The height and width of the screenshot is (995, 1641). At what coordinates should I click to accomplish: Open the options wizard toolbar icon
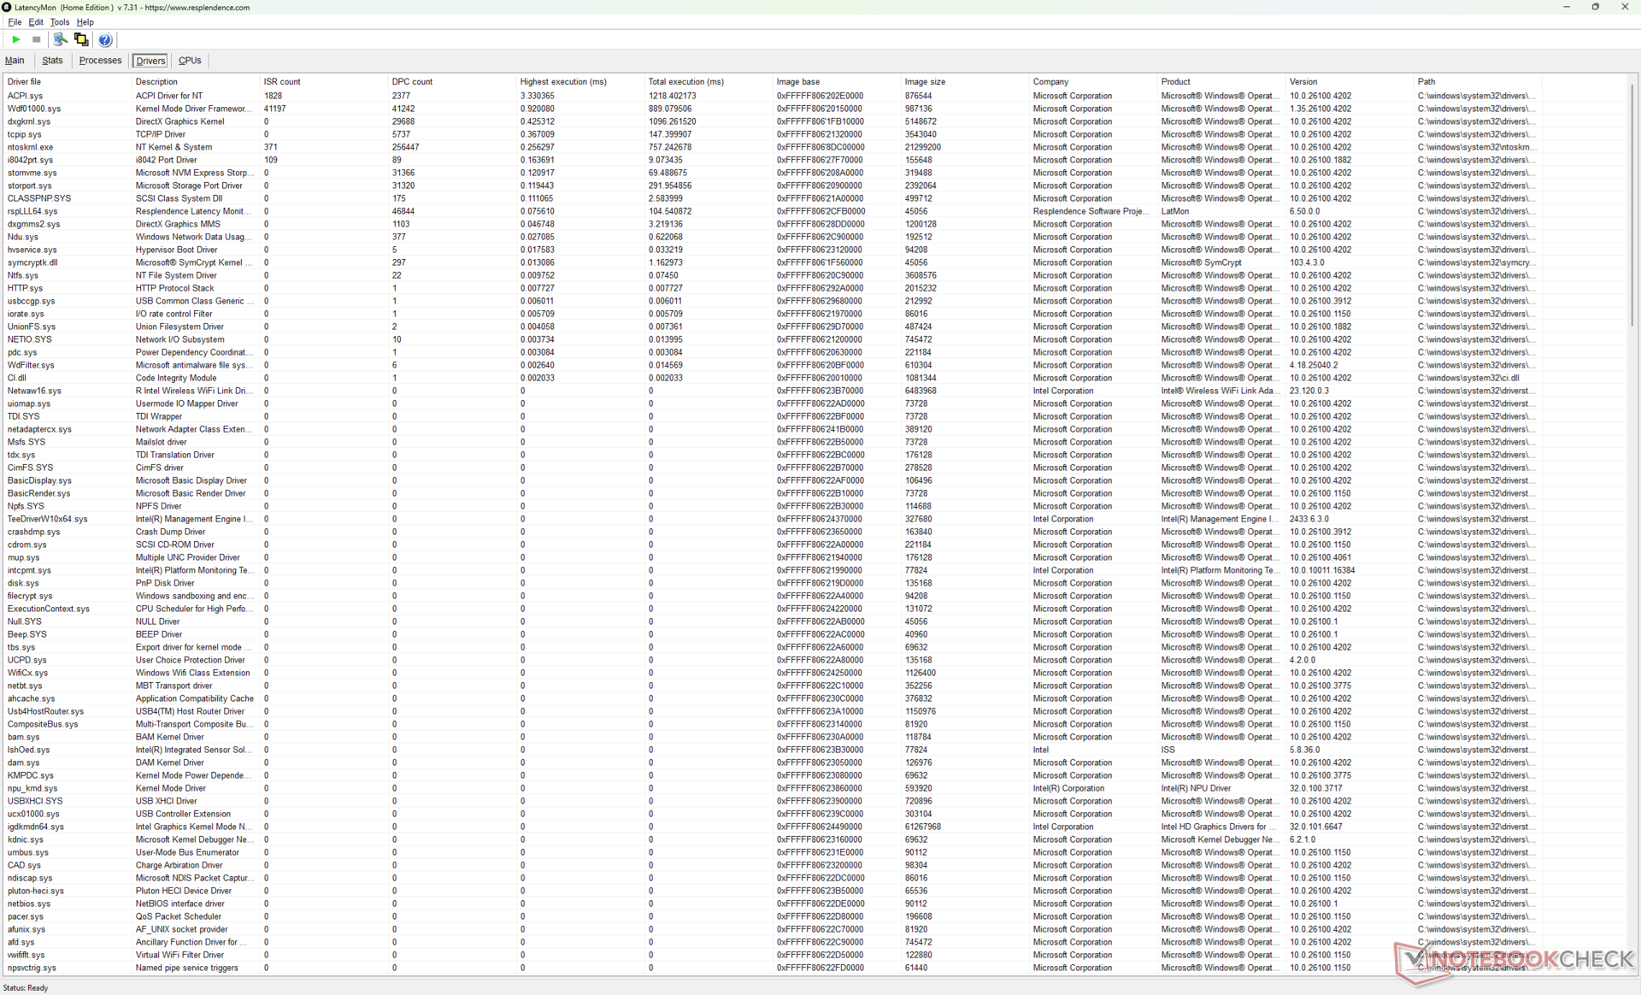(60, 39)
